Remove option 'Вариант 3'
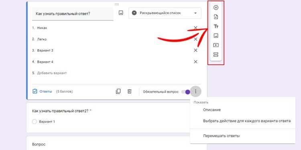Screen dimensions: 301x150 195,50
